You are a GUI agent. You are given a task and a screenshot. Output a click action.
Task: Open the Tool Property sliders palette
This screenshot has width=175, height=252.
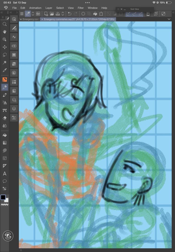(14, 37)
